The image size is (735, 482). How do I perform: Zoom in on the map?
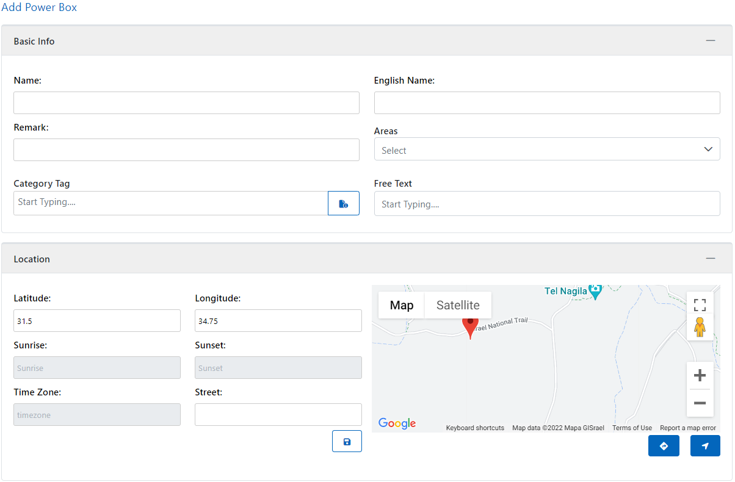click(x=700, y=375)
